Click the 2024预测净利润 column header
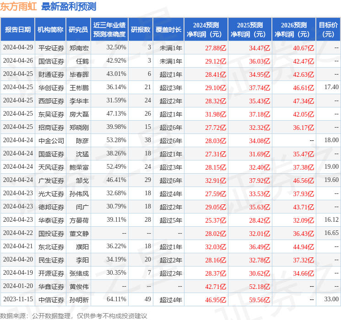Viewport: 341px width, 320px height. 206,29
